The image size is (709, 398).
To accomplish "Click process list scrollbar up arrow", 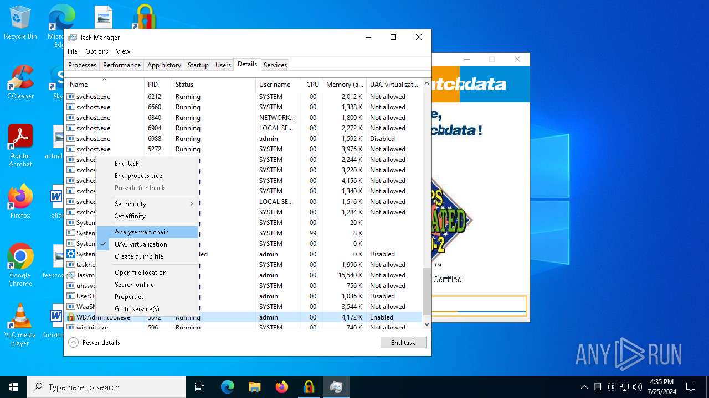I will pos(427,83).
